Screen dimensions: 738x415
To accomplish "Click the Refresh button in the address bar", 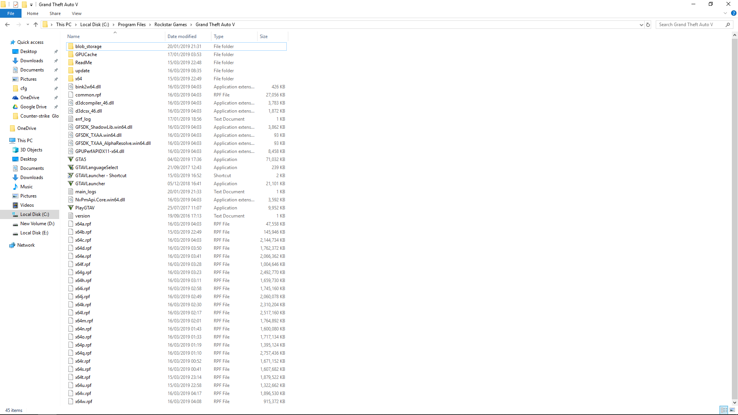I will 648,25.
